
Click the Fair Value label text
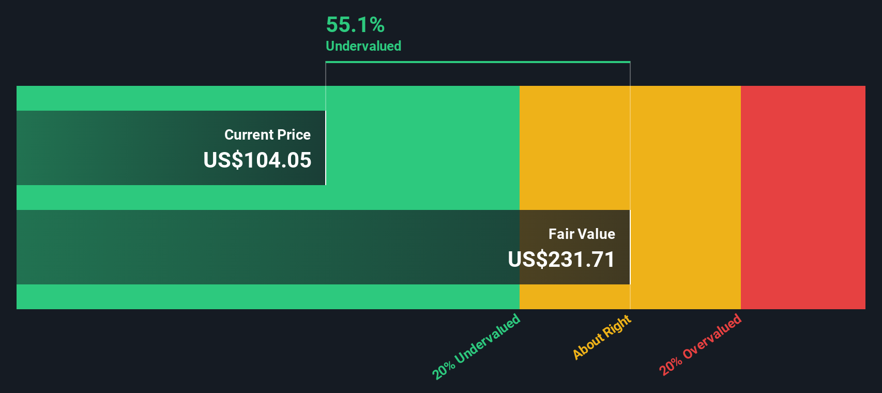tap(582, 234)
